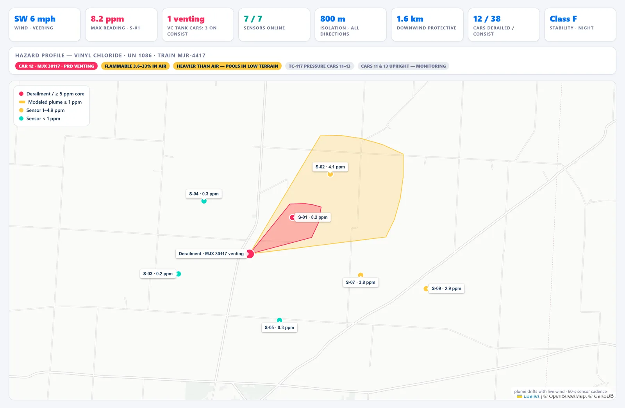Click the CARS 11 & 13 UPRIGHT — MONITORING tag
The width and height of the screenshot is (625, 408).
click(403, 66)
